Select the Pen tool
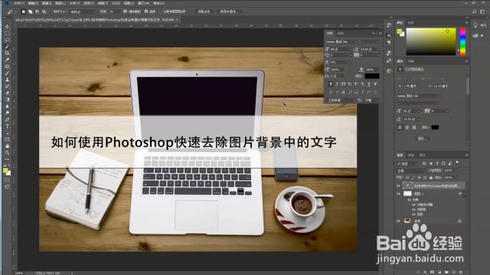This screenshot has height=275, width=490. coord(7,120)
